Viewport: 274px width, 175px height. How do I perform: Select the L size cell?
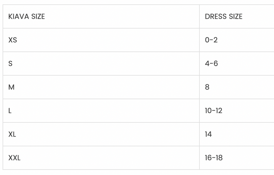[x=10, y=111]
